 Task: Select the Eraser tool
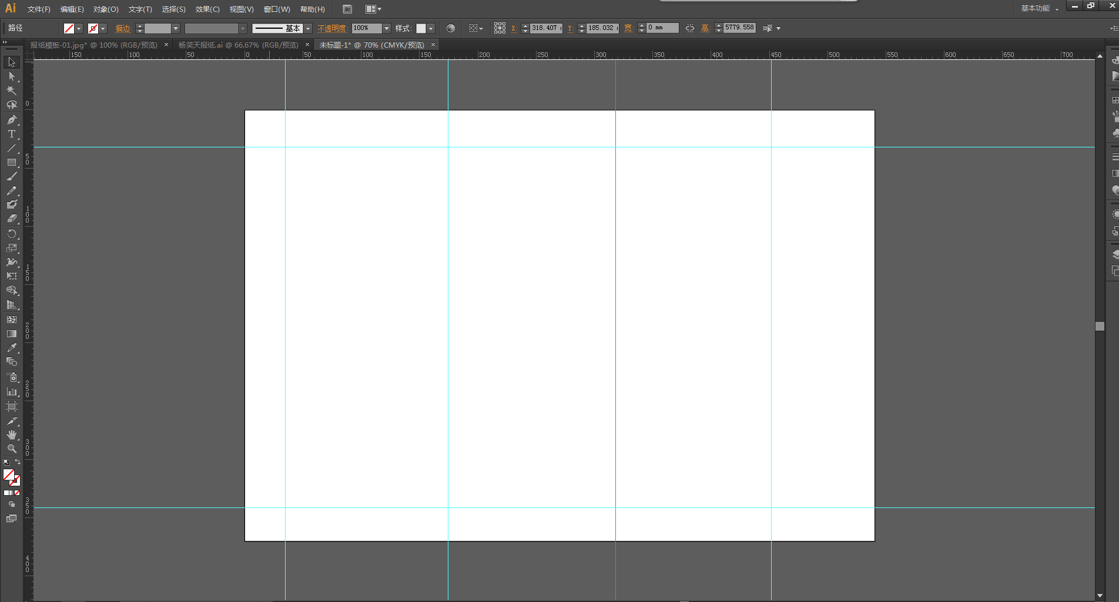[x=12, y=218]
